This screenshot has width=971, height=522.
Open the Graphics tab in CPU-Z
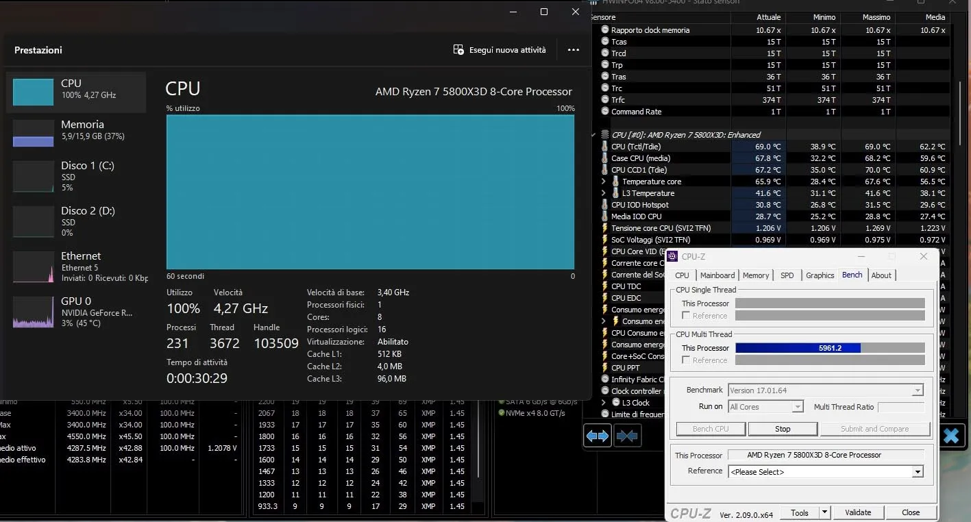coord(820,275)
